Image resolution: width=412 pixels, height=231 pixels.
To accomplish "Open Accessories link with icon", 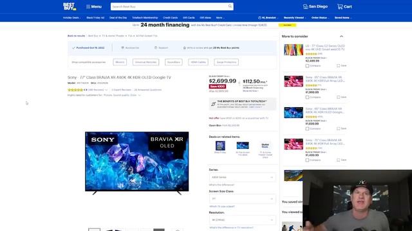I will [130, 48].
